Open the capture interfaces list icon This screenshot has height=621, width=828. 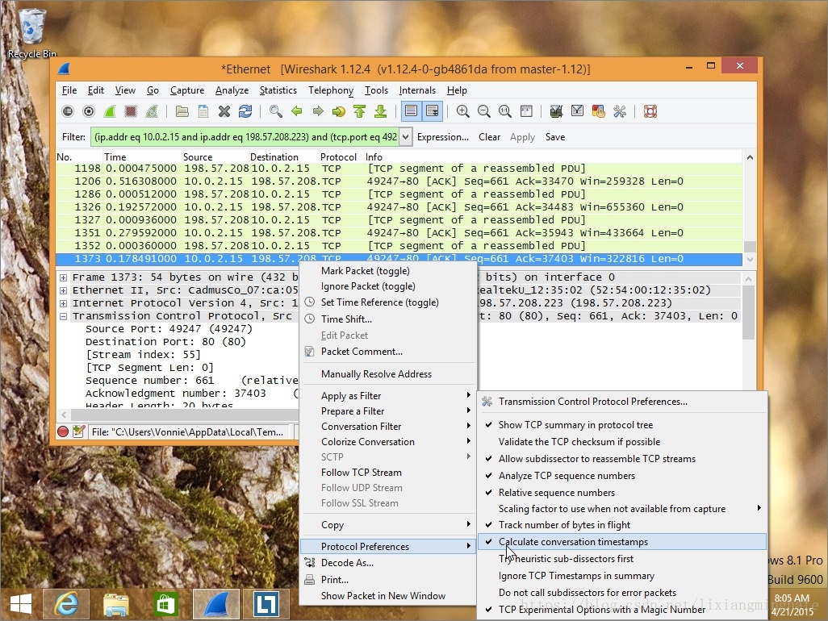68,111
